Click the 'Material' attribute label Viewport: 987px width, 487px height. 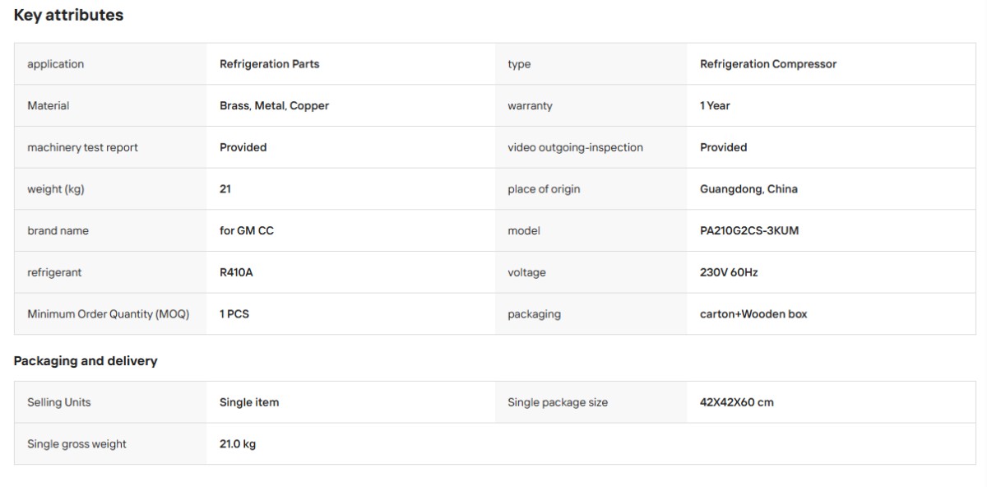(x=48, y=105)
